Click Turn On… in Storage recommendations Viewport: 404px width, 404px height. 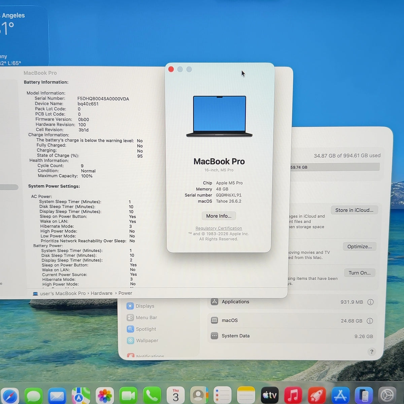click(360, 273)
